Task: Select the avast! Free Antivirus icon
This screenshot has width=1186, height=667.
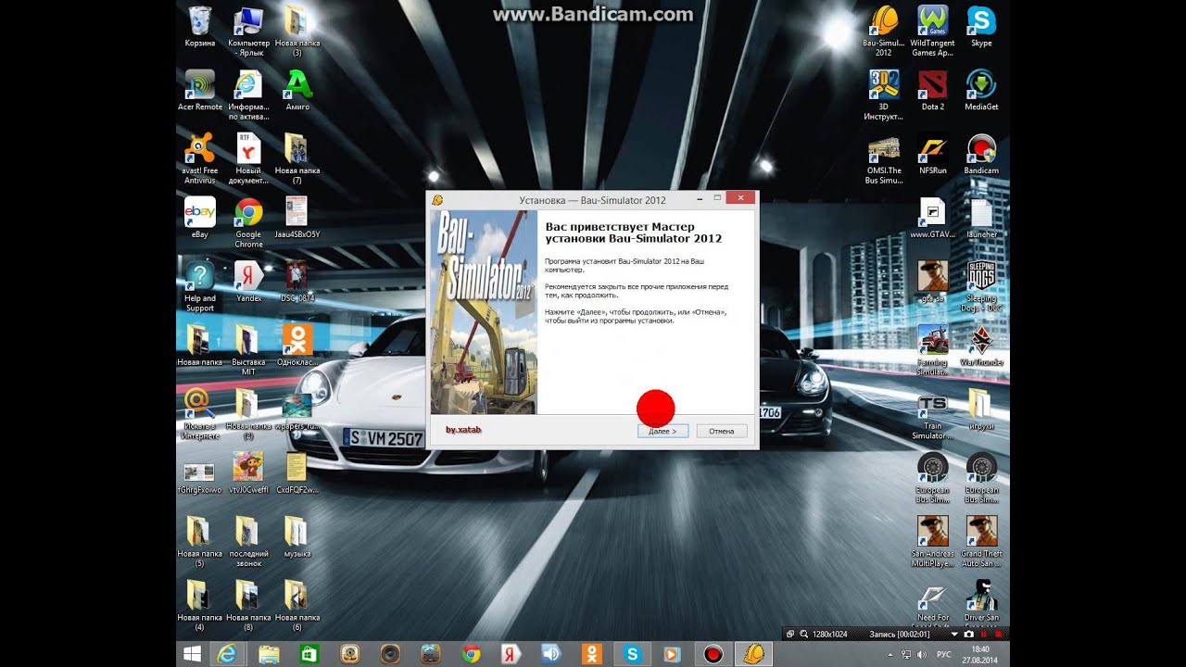Action: pyautogui.click(x=200, y=158)
